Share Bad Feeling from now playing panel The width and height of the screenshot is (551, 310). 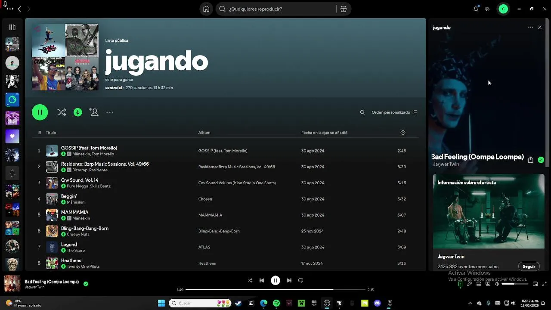[x=530, y=160]
